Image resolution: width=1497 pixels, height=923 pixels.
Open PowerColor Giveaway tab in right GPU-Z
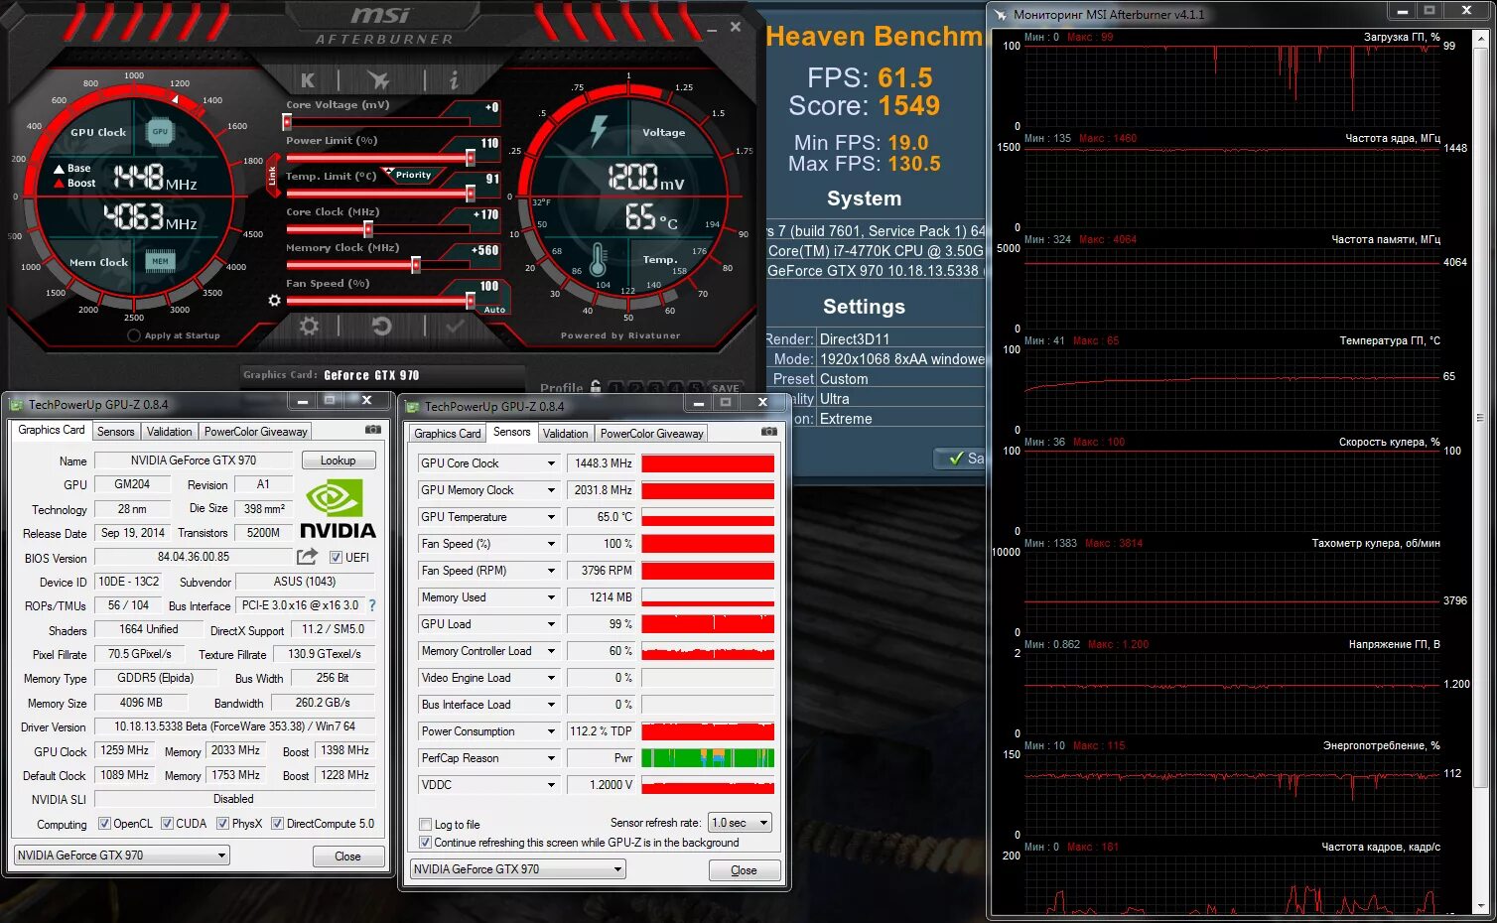click(x=651, y=434)
